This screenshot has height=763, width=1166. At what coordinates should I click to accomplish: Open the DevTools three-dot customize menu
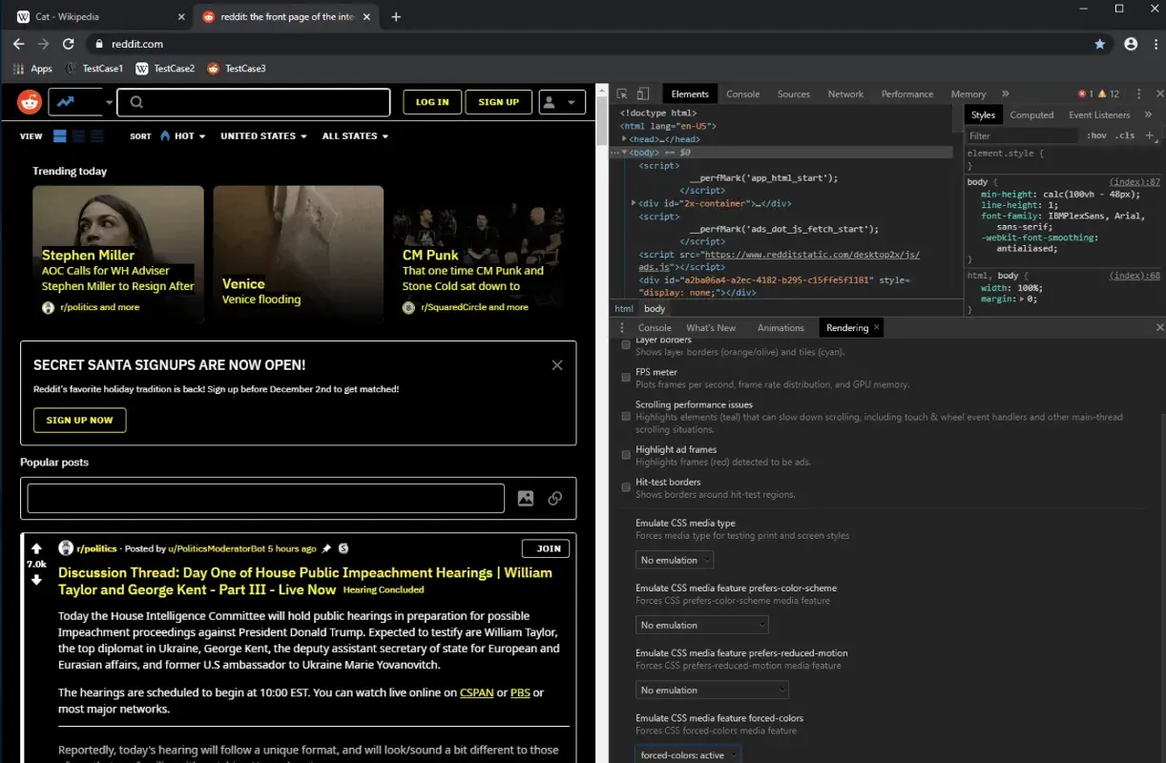(x=1139, y=93)
